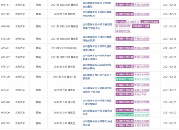
Task: Open the complaint title for 675742
Action: point(97,14)
